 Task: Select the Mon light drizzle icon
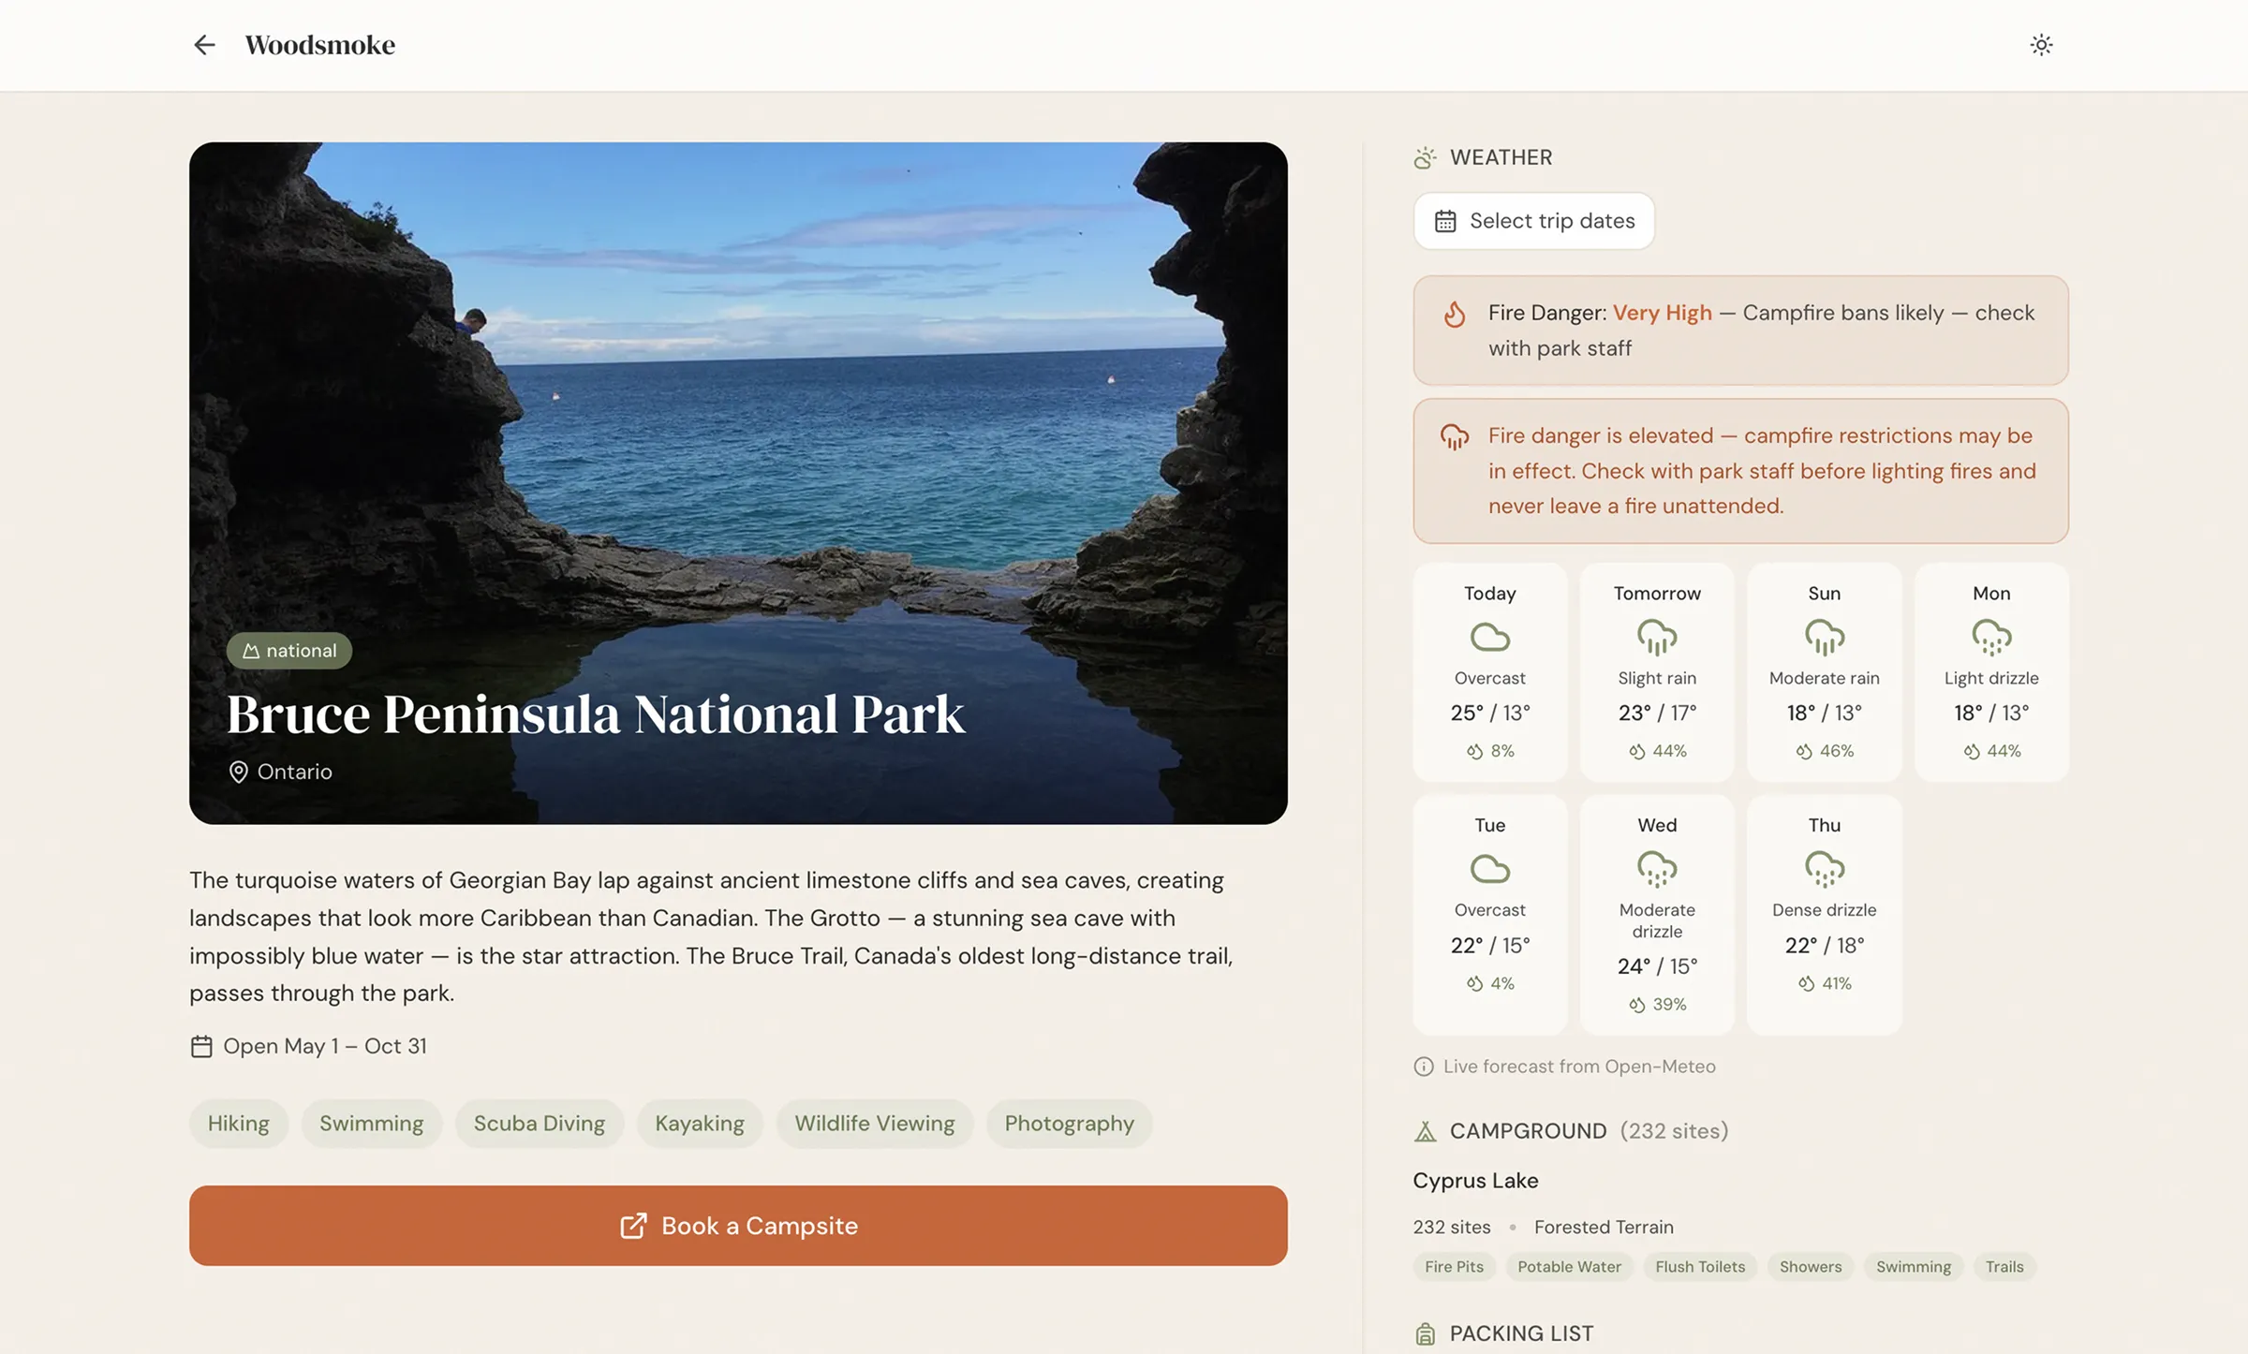click(x=1991, y=637)
